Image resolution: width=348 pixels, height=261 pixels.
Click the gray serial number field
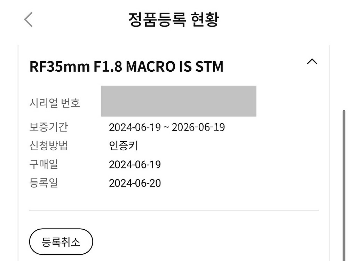click(x=179, y=101)
